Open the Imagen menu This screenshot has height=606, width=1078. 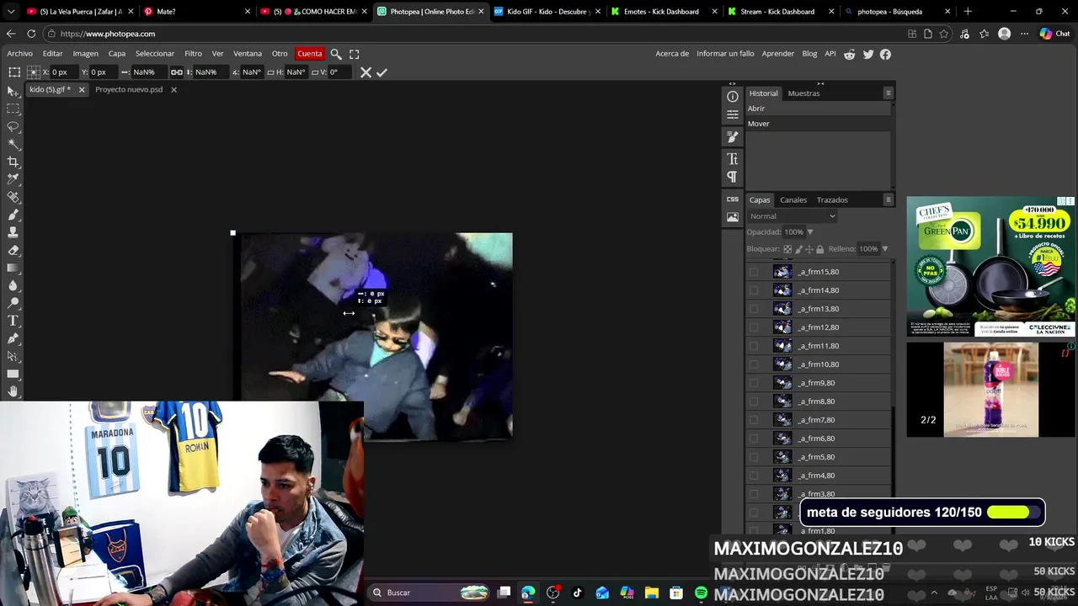coord(85,54)
